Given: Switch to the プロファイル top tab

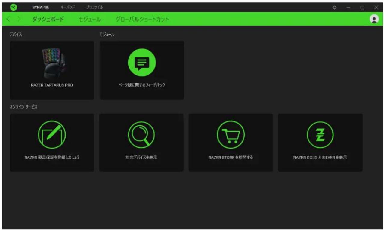Looking at the screenshot, I should click(x=94, y=7).
